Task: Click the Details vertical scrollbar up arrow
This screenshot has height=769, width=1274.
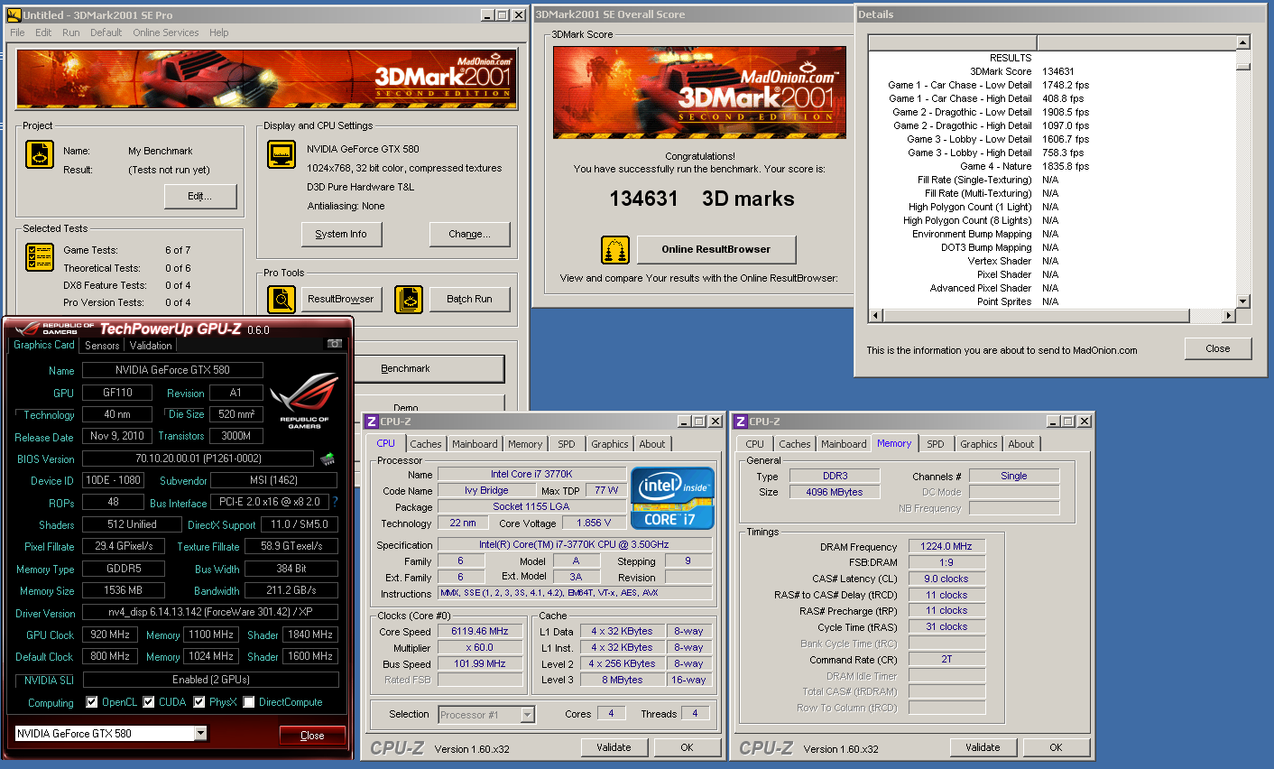Action: [x=1242, y=42]
